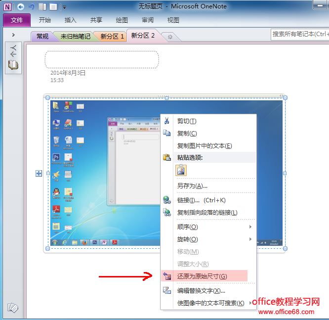The width and height of the screenshot is (329, 320).
Task: Click the top-left resize handle of image
Action: (47, 98)
